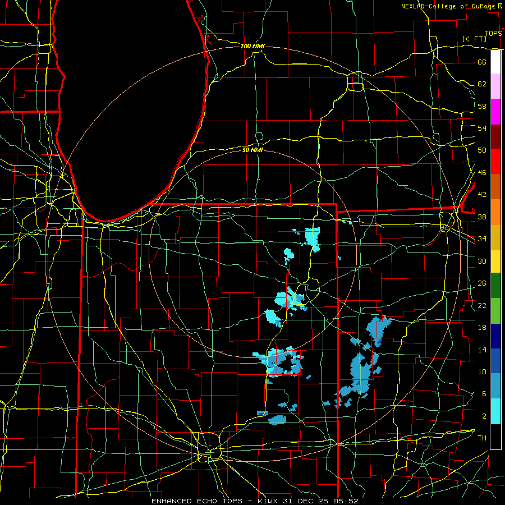
Task: Click the '50 NMI' range ring label
Action: click(252, 150)
